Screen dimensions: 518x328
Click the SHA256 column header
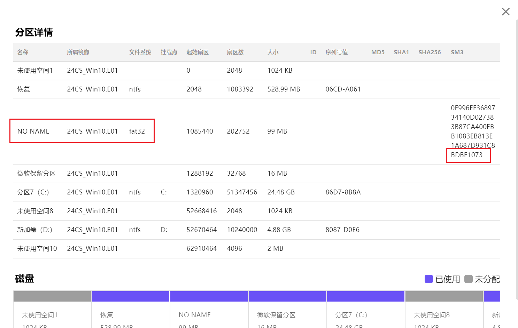[430, 52]
